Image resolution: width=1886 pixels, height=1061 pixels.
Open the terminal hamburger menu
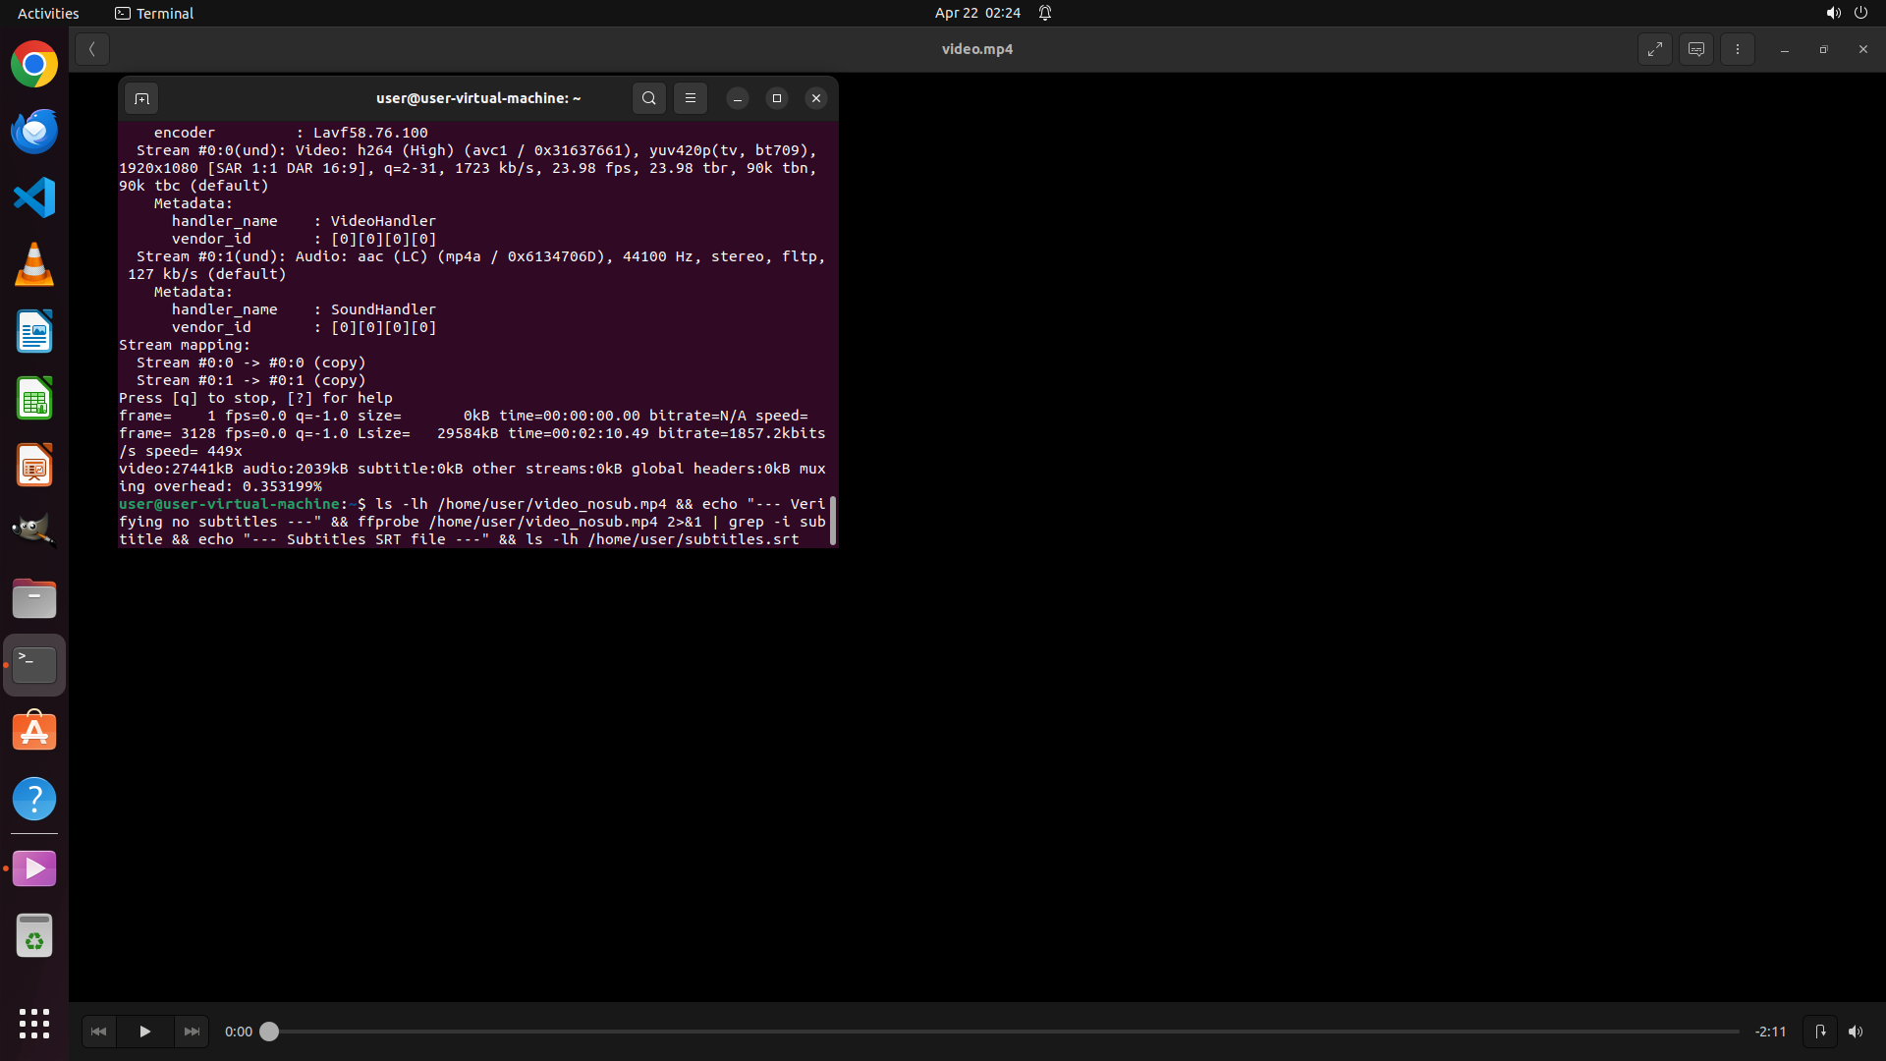pos(691,98)
